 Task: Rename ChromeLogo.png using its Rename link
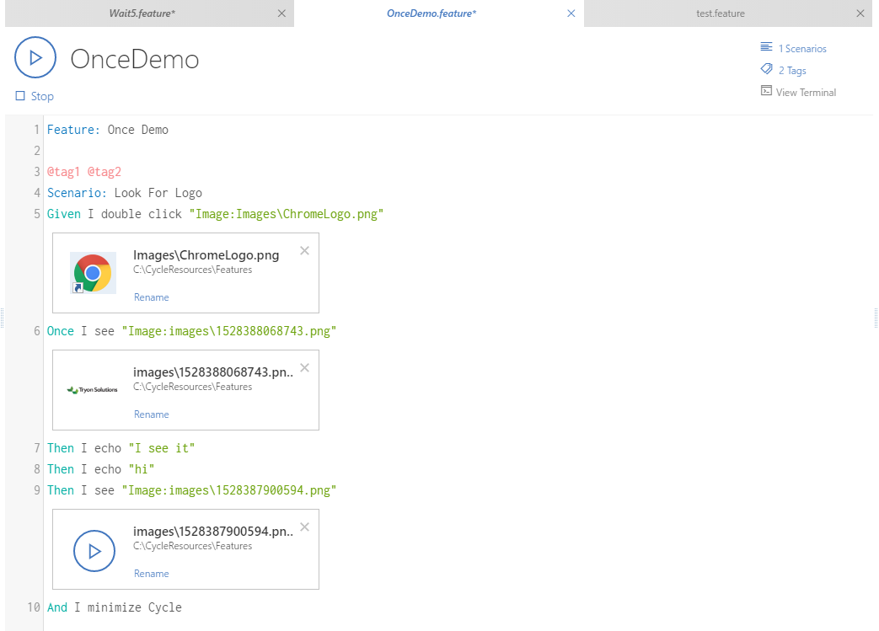[x=152, y=297]
